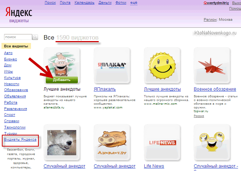
Task: Open the Помощь link
Action: point(235,9)
